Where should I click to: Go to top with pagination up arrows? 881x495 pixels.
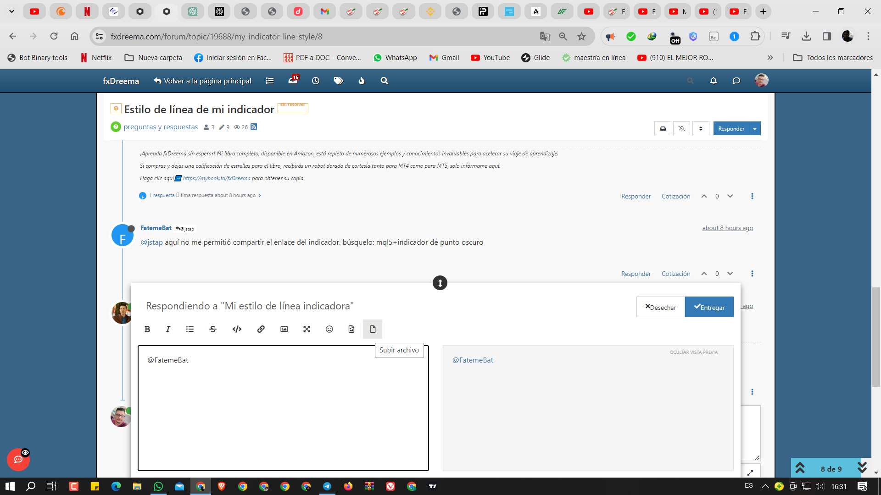coord(800,468)
